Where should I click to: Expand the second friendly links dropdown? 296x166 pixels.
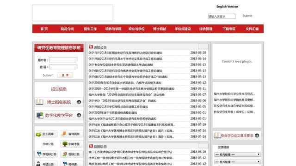point(237,162)
